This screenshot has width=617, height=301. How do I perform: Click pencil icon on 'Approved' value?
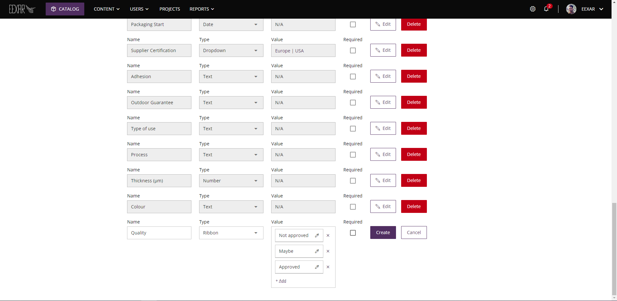[317, 267]
